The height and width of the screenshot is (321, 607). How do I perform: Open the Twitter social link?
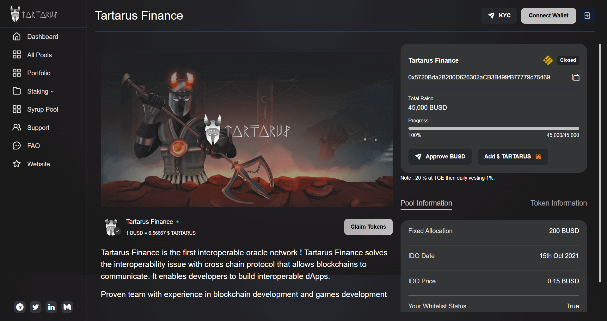pyautogui.click(x=36, y=307)
